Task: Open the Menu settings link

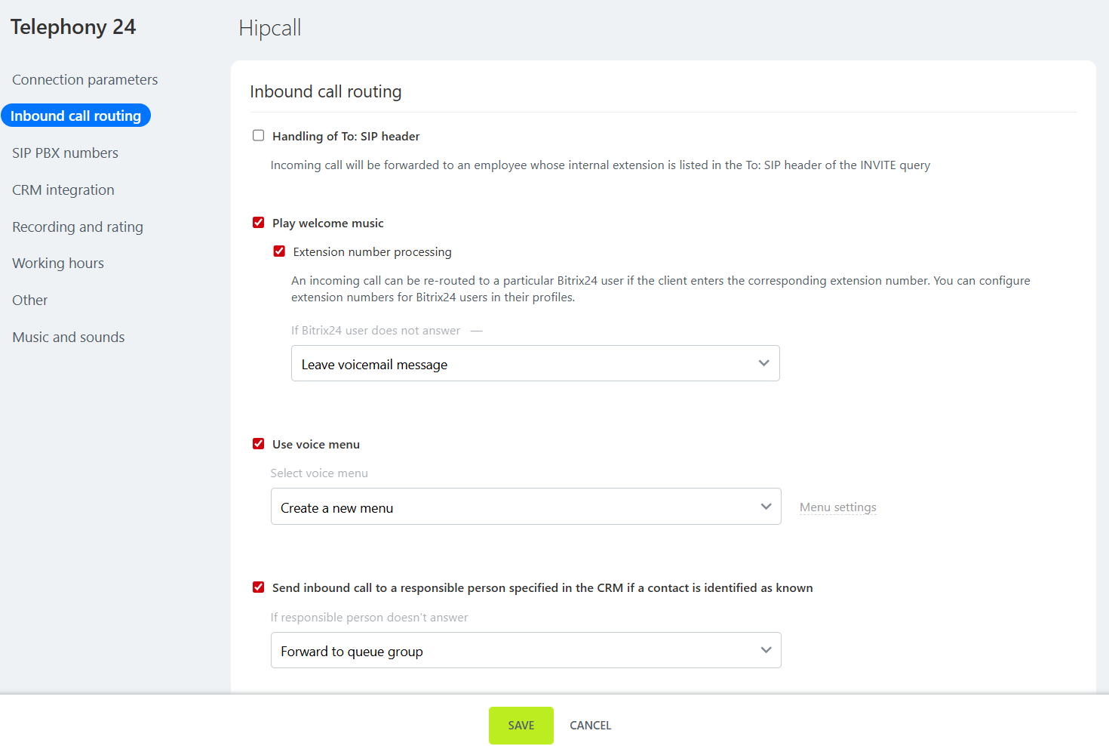Action: coord(838,507)
